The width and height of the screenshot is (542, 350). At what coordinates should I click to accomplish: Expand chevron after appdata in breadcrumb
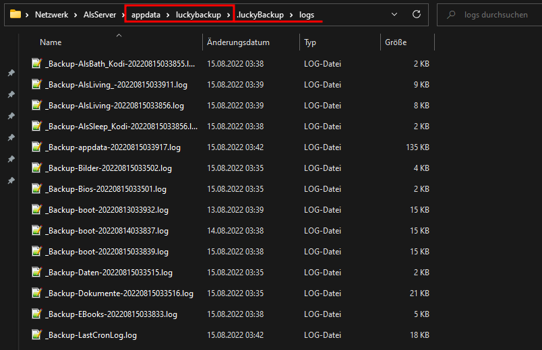click(168, 15)
